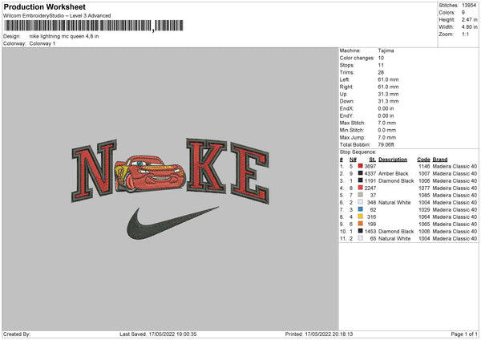Click the "Max Jump:" label
The width and height of the screenshot is (481, 340).
(x=352, y=137)
